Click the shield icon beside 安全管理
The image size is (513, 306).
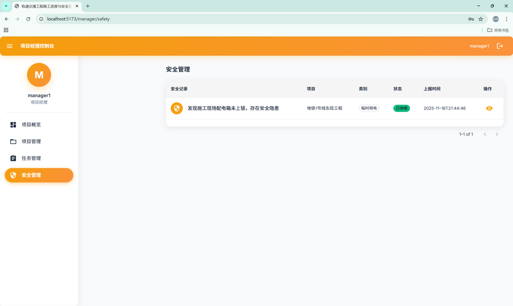point(13,175)
